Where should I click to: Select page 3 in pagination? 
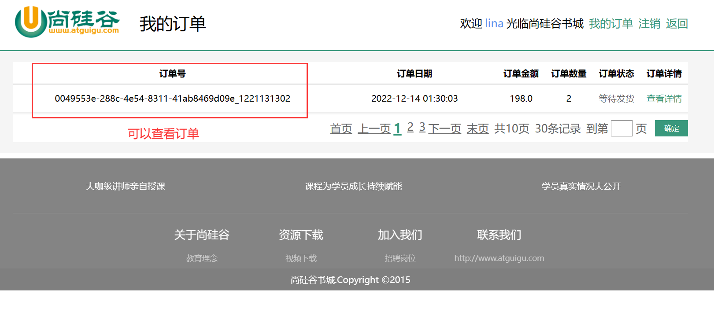tap(422, 127)
